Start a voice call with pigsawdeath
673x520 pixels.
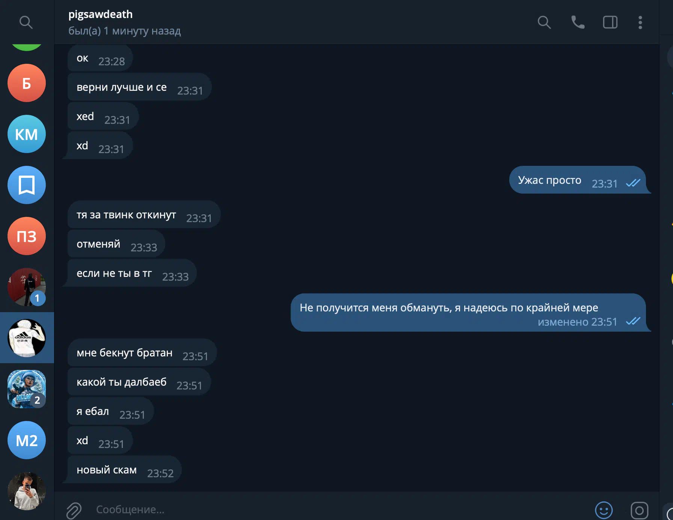[x=578, y=23]
